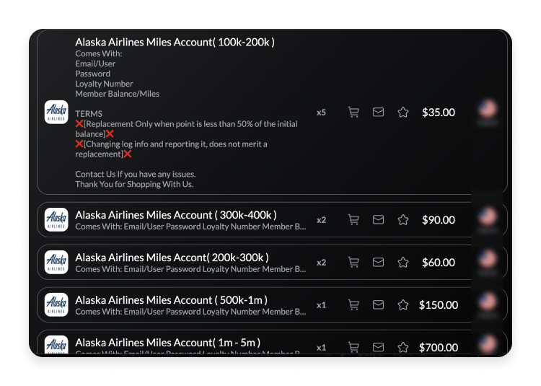541x386 pixels.
Task: Click 'Contact Us If you have any issues.' text
Action: pyautogui.click(x=136, y=174)
